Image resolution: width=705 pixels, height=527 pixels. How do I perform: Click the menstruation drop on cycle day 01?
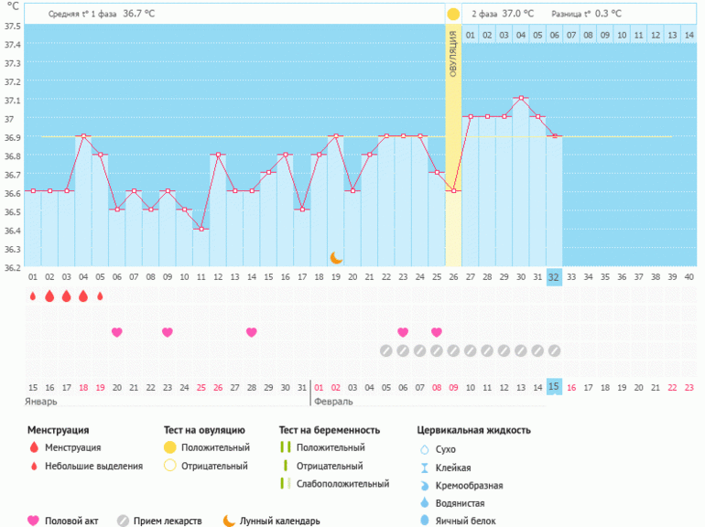(x=33, y=296)
